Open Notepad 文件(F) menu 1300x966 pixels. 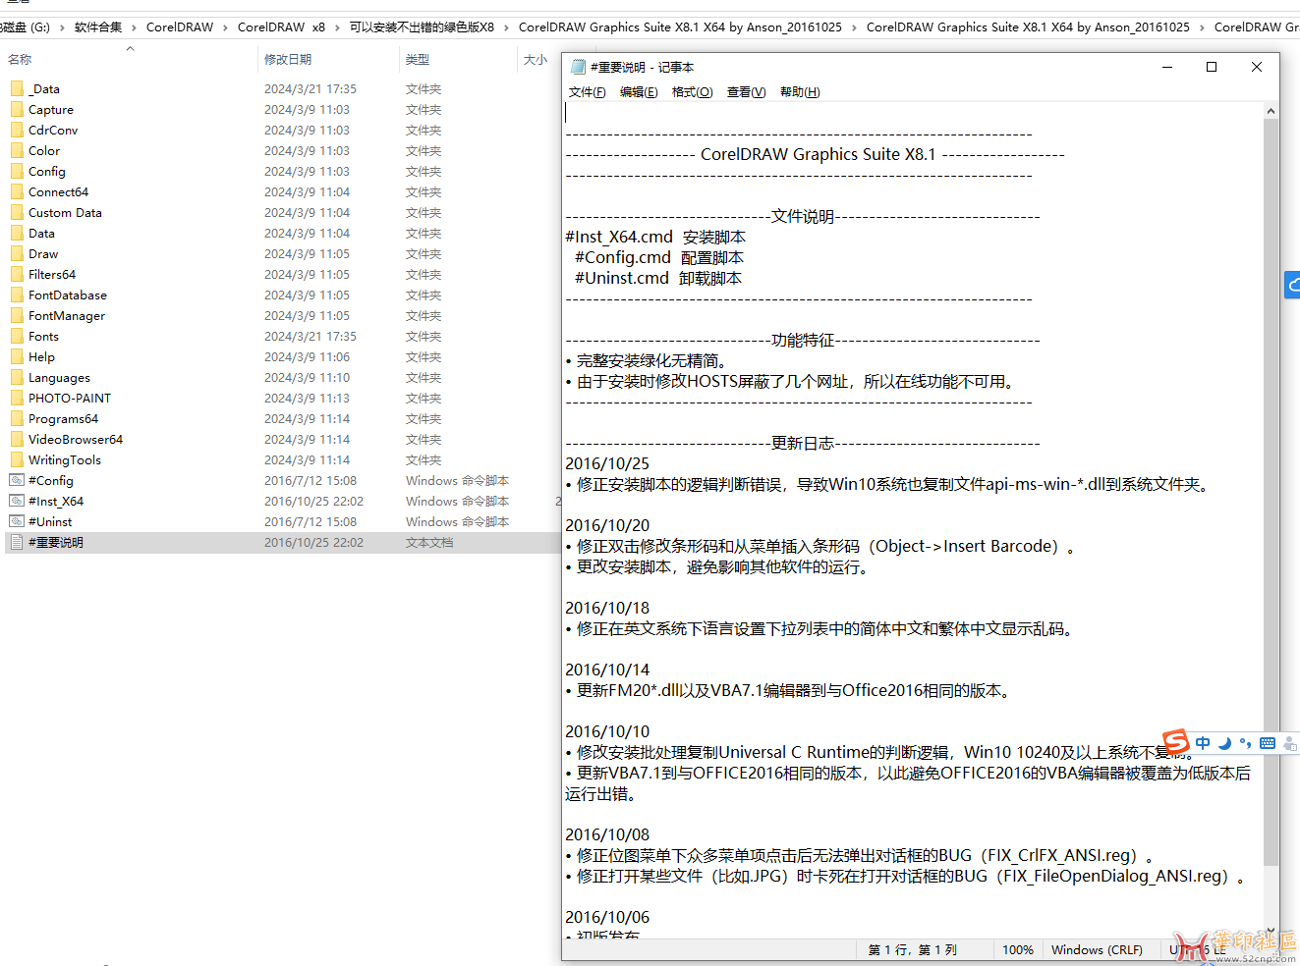coord(587,92)
